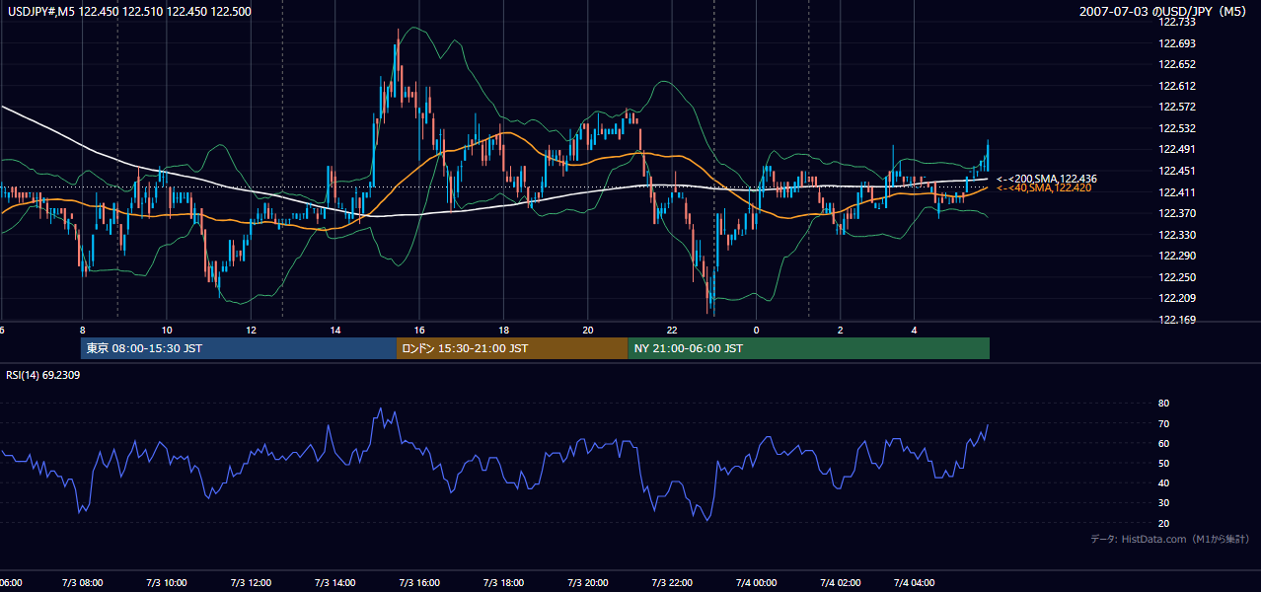Click the 7/4 04:00 time label
1261x592 pixels.
coord(914,583)
